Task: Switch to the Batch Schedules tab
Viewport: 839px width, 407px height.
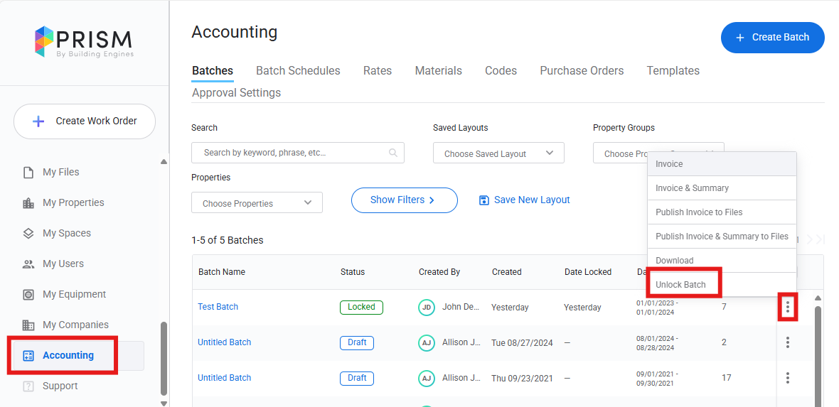Action: click(298, 71)
